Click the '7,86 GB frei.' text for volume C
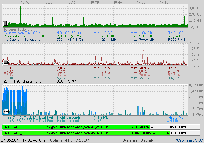The width and height of the screenshot is (204, 143). 177,127
